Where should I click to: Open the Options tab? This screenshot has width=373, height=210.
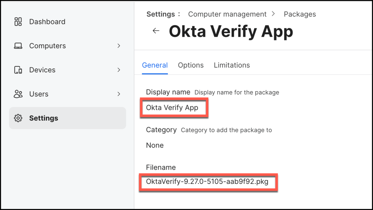[191, 65]
